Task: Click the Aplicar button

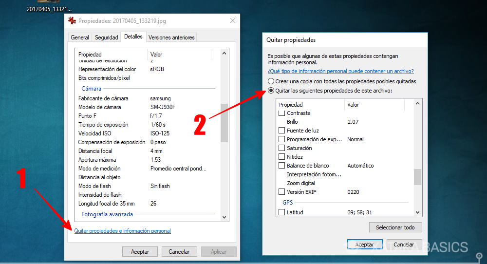Action: (x=219, y=251)
